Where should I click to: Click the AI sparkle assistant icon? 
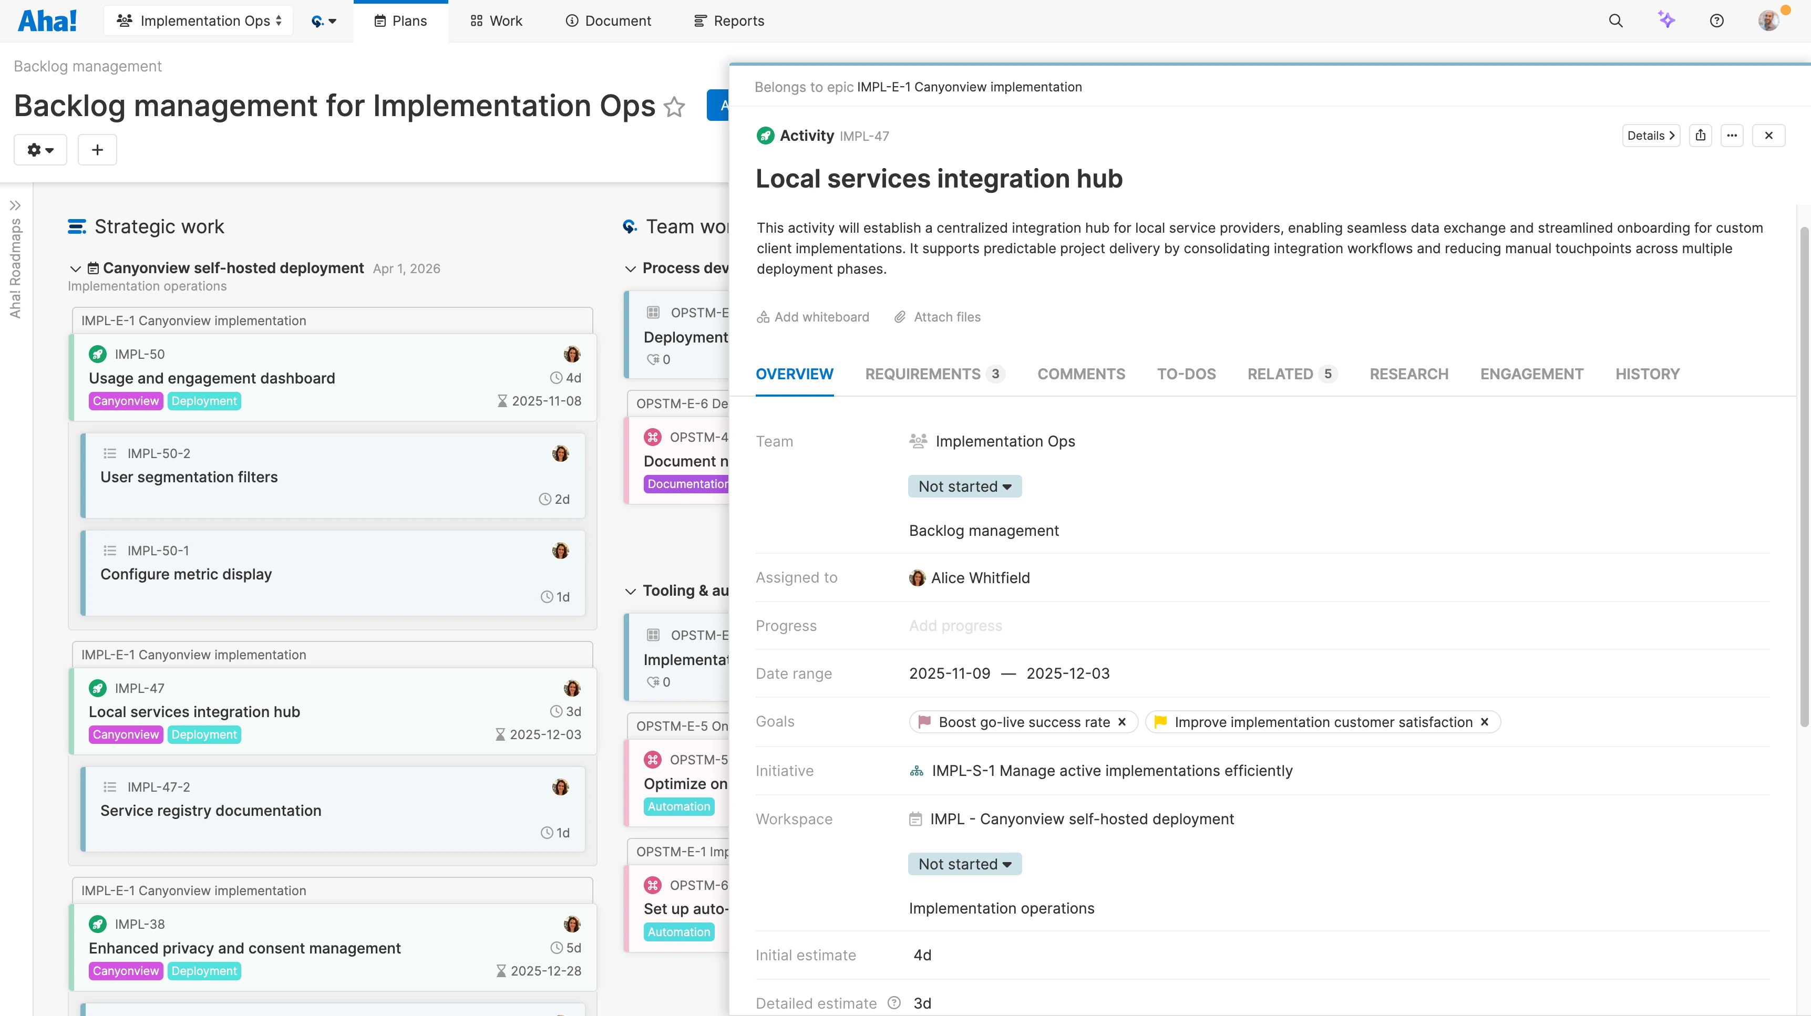[x=1666, y=19]
